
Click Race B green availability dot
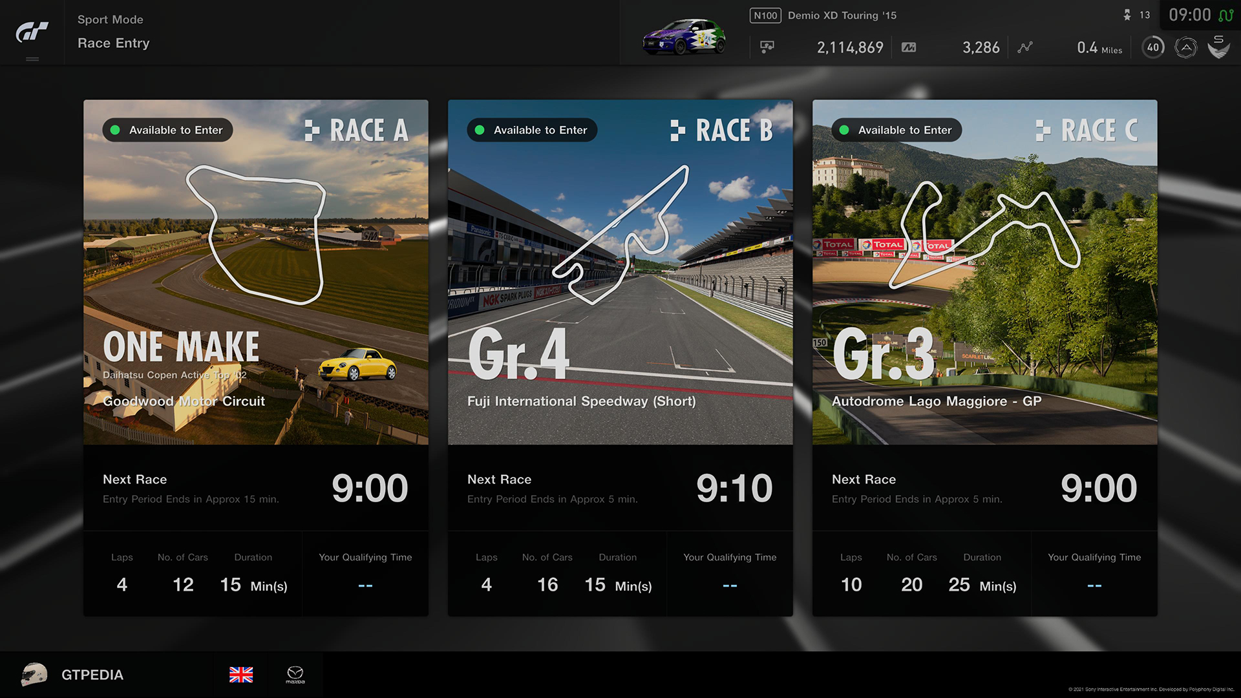480,130
